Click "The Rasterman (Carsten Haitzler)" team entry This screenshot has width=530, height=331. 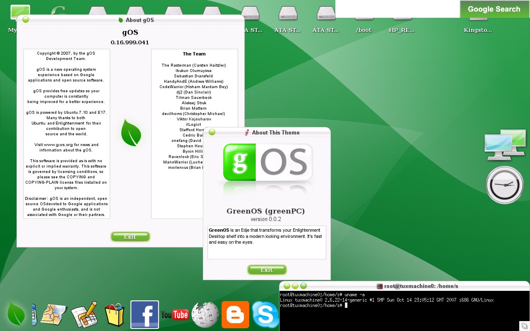click(194, 65)
